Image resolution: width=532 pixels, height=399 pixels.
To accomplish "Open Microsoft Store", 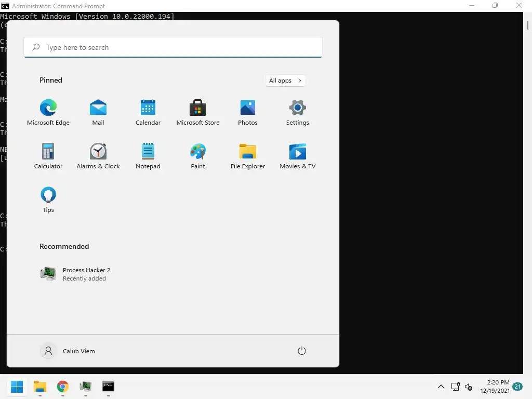I will 198,113.
